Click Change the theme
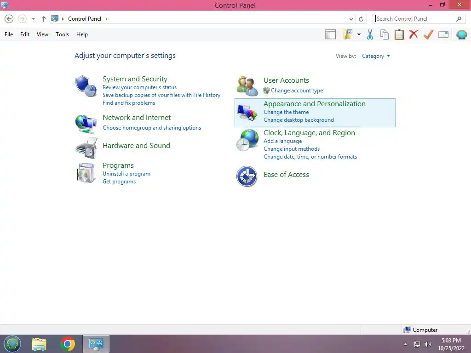This screenshot has width=471, height=353. pyautogui.click(x=286, y=112)
